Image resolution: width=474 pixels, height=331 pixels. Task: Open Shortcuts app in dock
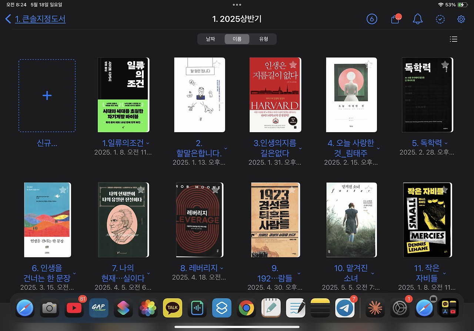tap(123, 308)
